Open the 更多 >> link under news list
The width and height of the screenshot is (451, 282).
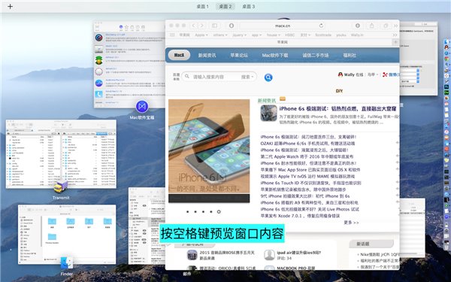[x=351, y=223]
